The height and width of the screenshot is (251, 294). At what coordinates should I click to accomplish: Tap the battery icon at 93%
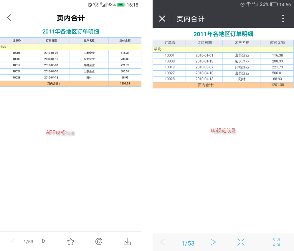121,5
